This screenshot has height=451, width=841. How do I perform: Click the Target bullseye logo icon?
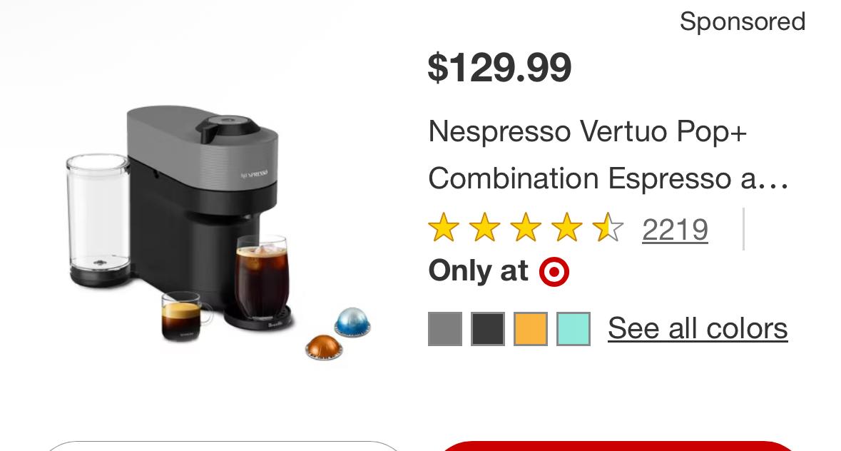point(554,272)
